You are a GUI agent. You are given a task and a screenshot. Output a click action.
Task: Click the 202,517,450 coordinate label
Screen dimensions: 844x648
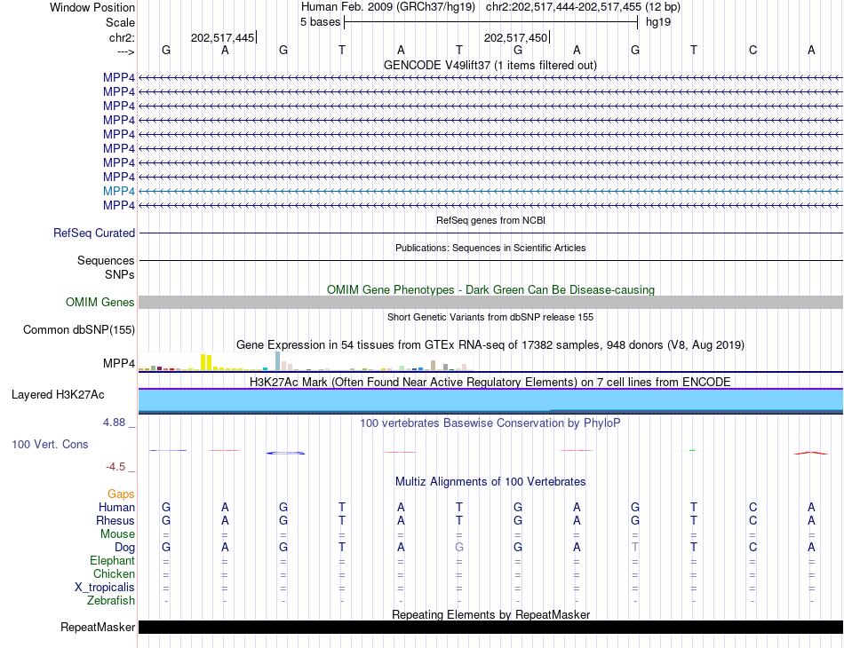515,37
